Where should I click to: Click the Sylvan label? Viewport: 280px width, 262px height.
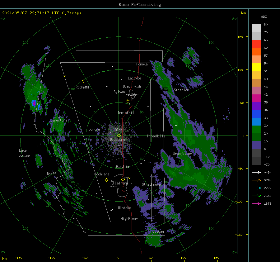[x=119, y=92]
